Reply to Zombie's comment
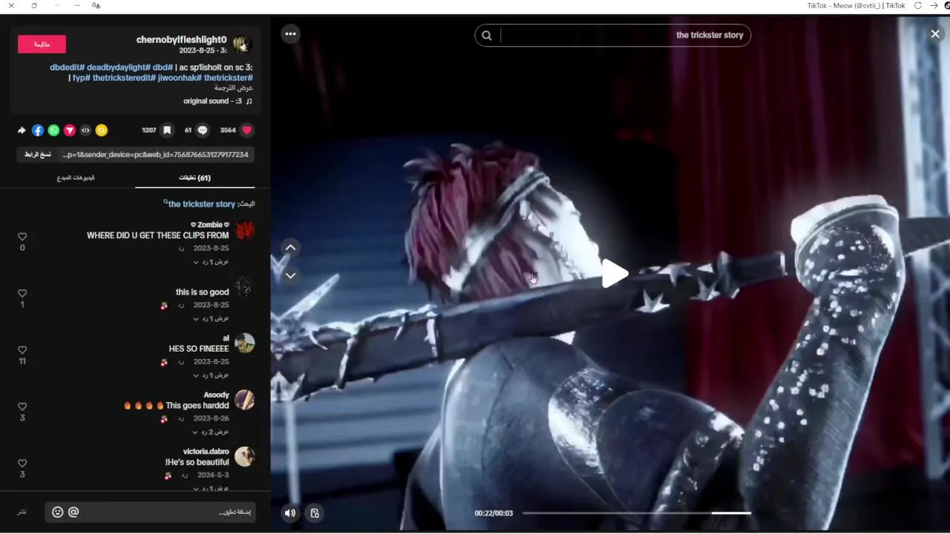Image resolution: width=950 pixels, height=534 pixels. 181,248
